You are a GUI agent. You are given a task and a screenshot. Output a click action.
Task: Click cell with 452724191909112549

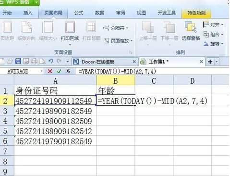55,101
